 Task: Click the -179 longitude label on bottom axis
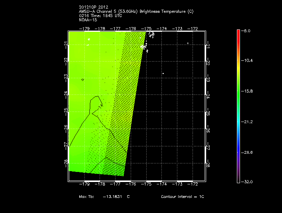(85, 185)
